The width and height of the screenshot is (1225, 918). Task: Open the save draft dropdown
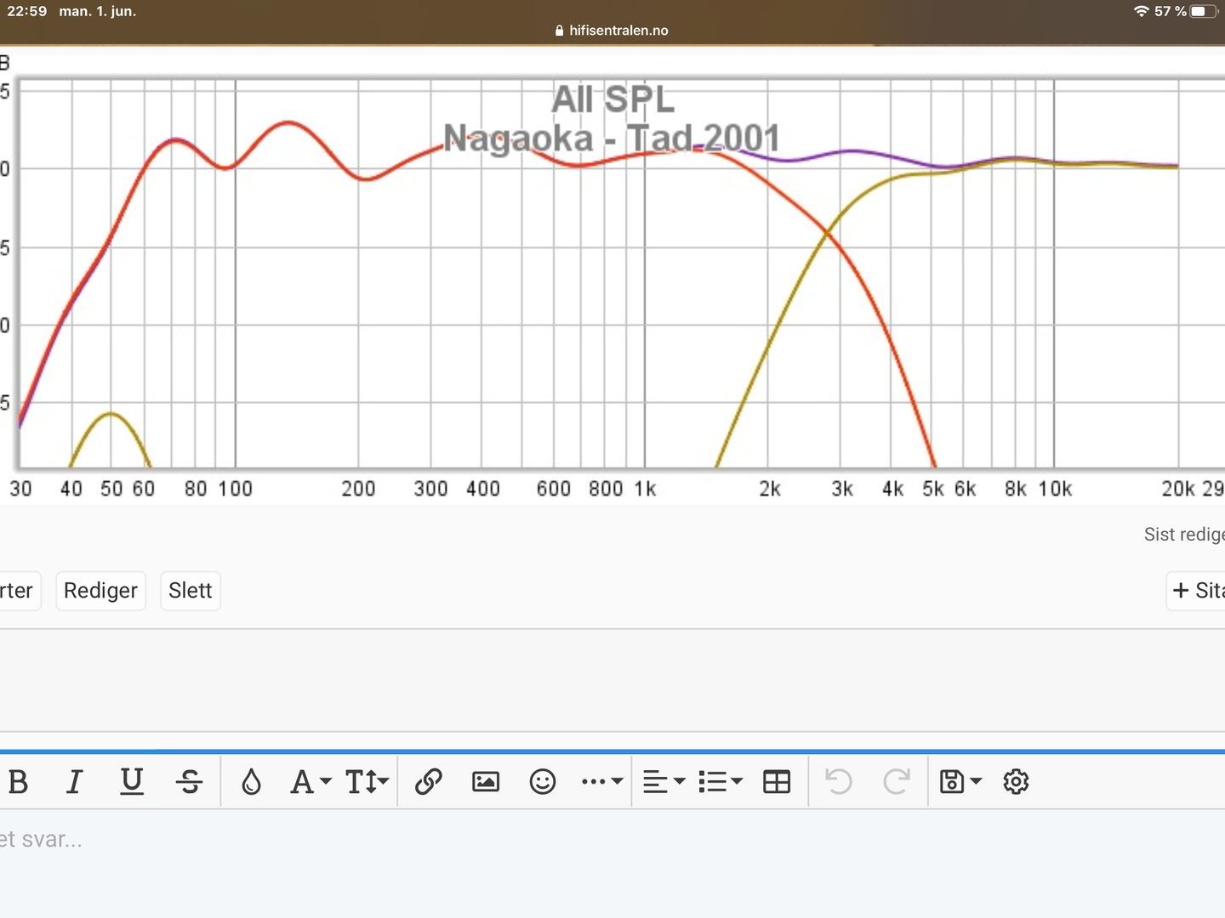(960, 781)
